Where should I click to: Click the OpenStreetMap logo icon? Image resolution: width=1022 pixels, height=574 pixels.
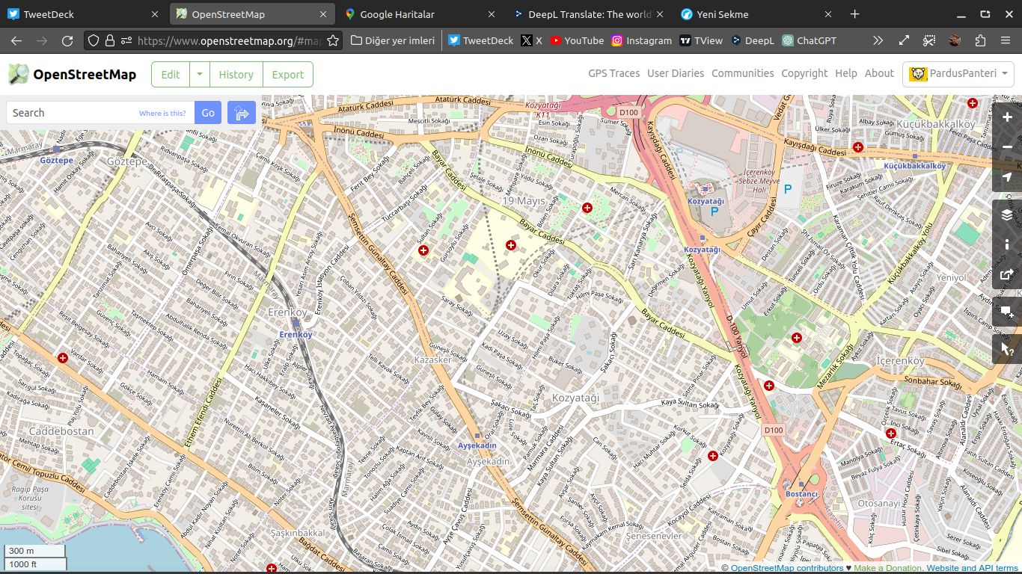pos(19,74)
